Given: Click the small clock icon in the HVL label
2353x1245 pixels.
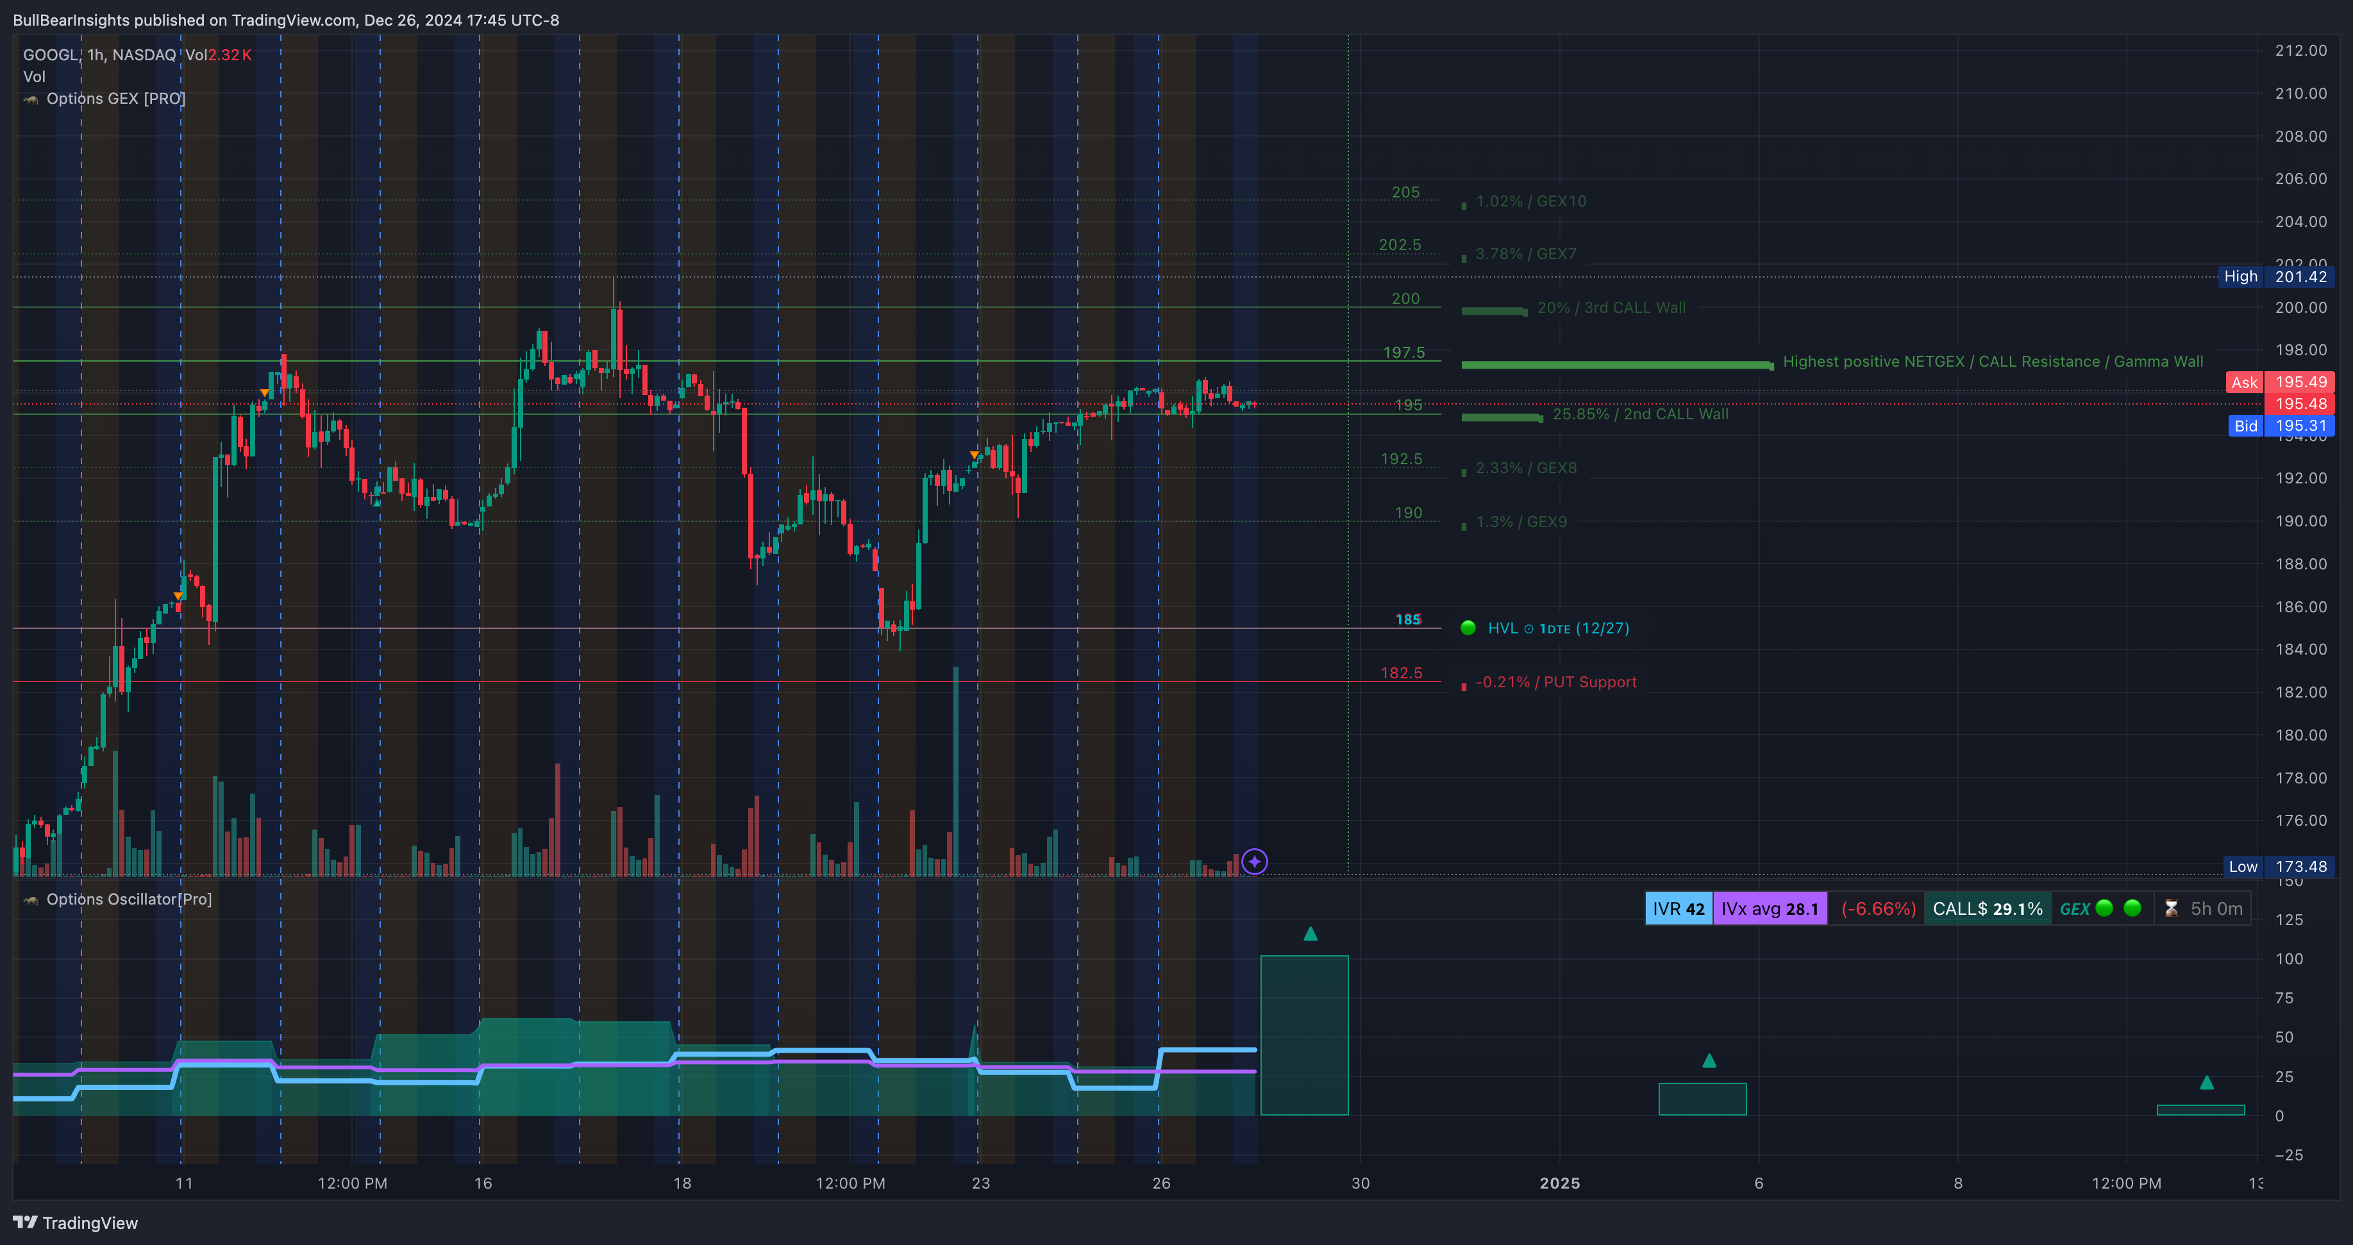Looking at the screenshot, I should click(x=1528, y=628).
